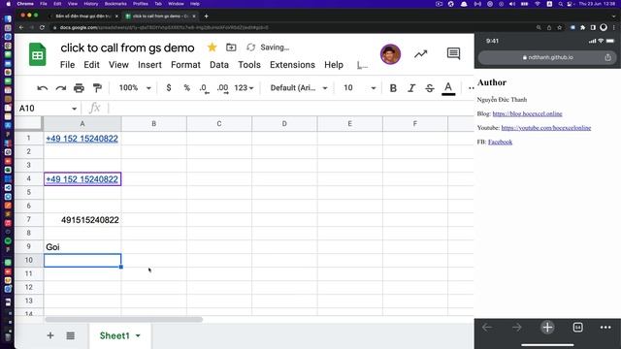Image resolution: width=621 pixels, height=349 pixels.
Task: Open comment history icon
Action: click(453, 53)
